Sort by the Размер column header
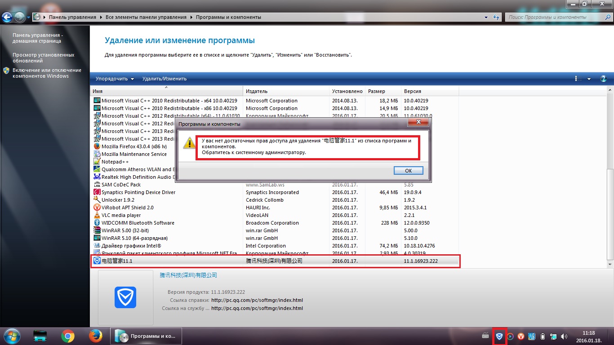 pyautogui.click(x=383, y=91)
